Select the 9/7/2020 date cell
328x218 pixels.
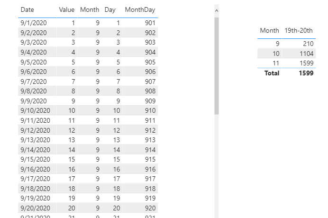[34, 82]
